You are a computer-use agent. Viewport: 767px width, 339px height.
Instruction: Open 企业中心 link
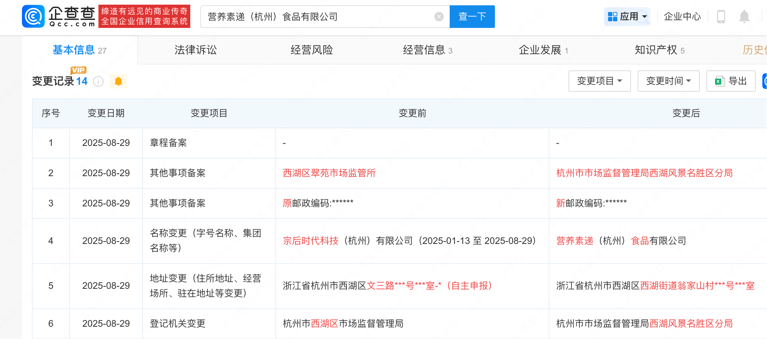[x=682, y=17]
